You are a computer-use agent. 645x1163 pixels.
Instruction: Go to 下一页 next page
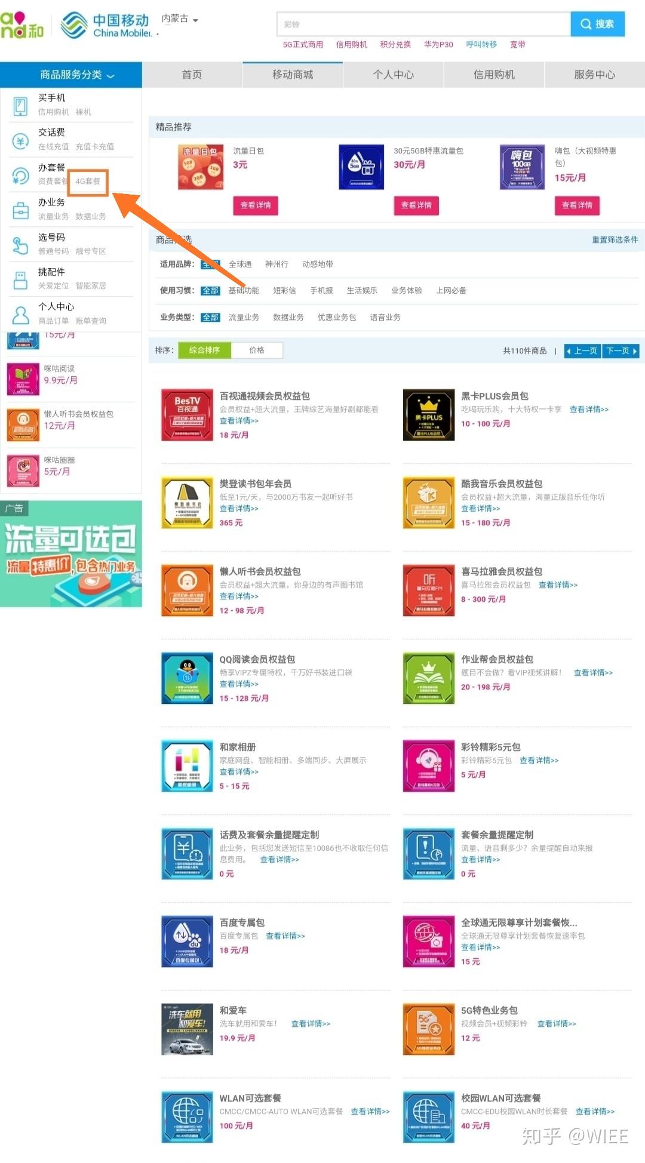[621, 351]
